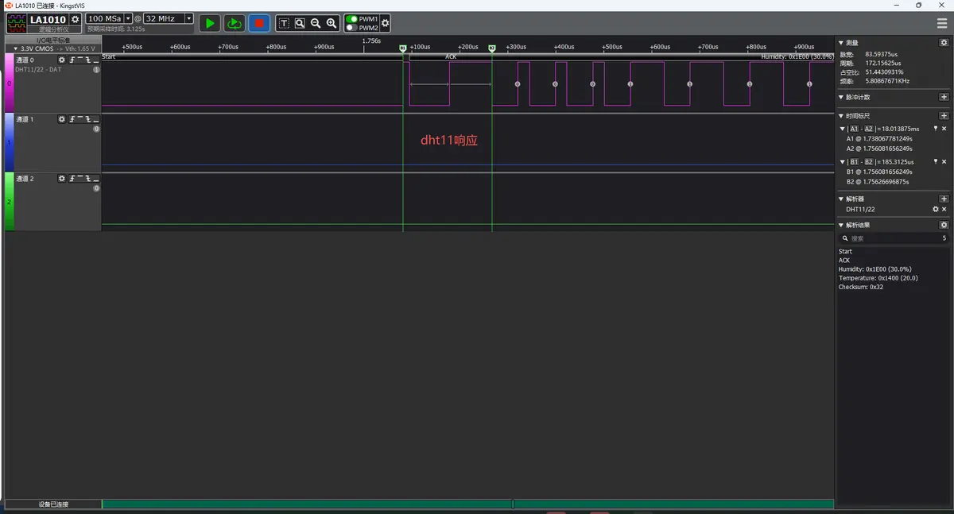Collapse the B1-B2 ruler details

click(843, 161)
